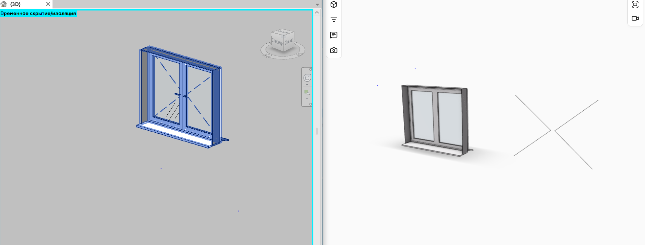Screen dimensions: 645x245
Task: Click the Временное скрытие/изоляция label
Action: click(38, 14)
